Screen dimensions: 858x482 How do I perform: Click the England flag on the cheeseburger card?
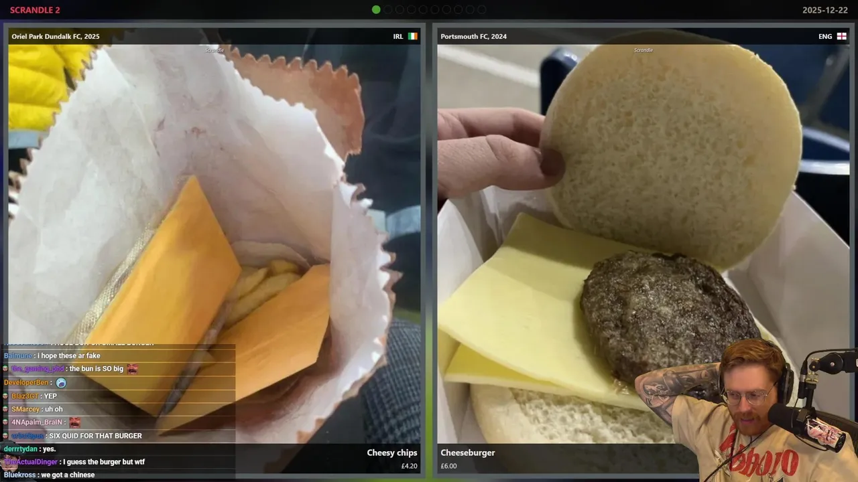841,36
